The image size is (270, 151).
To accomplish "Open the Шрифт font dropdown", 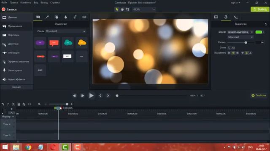I will tap(240, 32).
